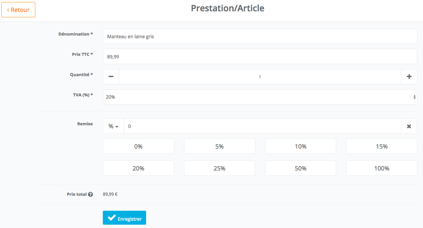This screenshot has width=423, height=228.
Task: Choose the 10% discount preset
Action: 301,146
